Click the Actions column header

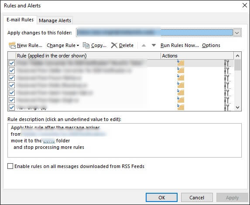pos(197,56)
